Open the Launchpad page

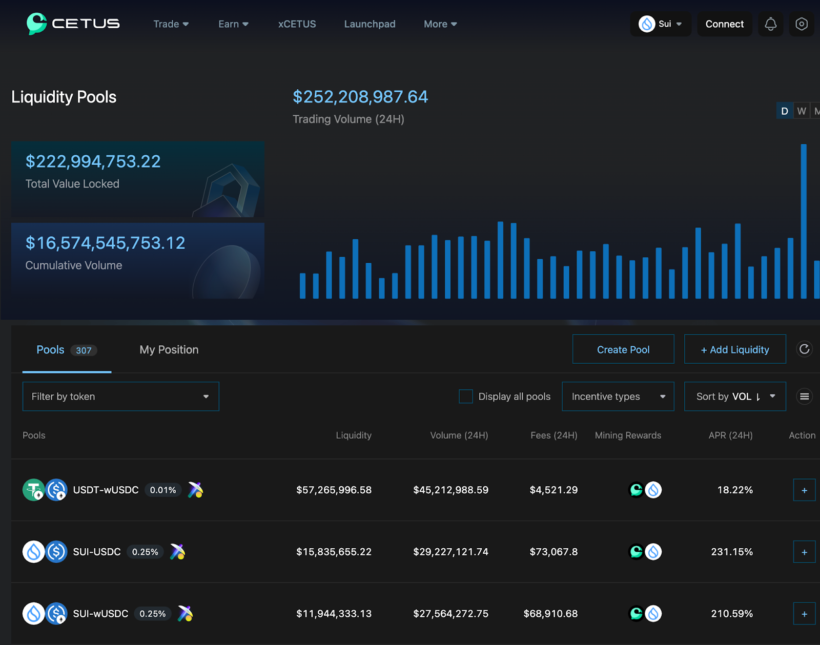370,24
